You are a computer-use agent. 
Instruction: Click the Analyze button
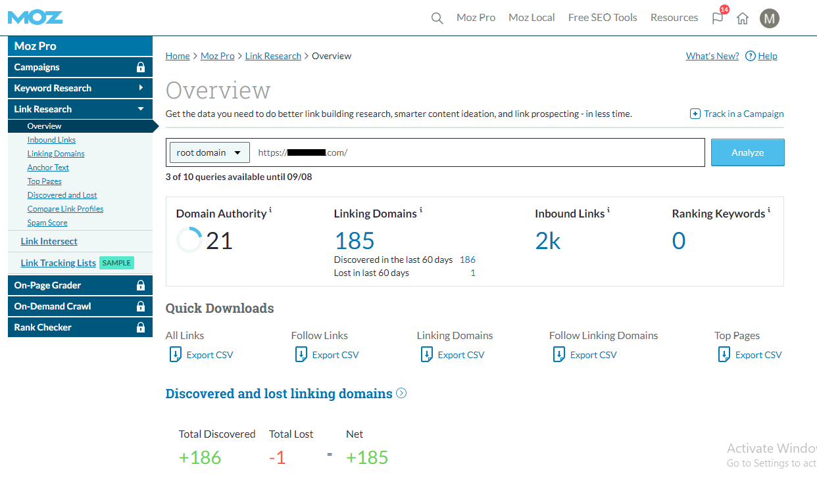click(748, 152)
